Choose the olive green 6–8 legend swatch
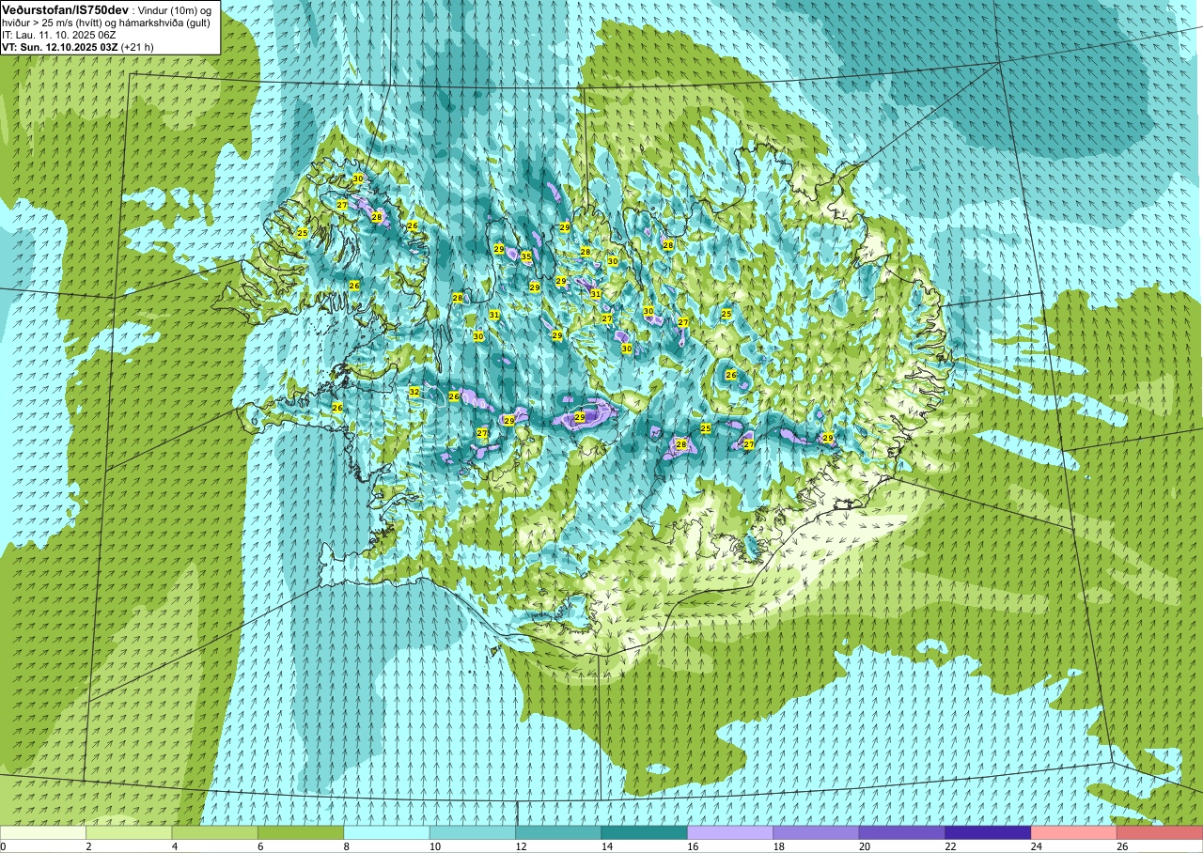Viewport: 1203px width, 853px height. [301, 832]
